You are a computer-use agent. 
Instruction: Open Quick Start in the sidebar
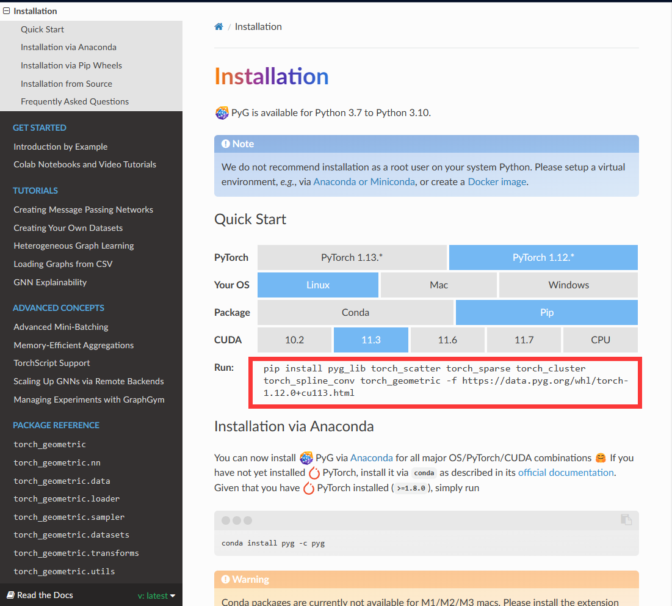pos(43,29)
